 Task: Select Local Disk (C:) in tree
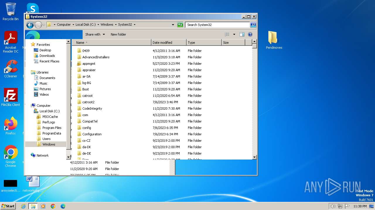(49, 111)
